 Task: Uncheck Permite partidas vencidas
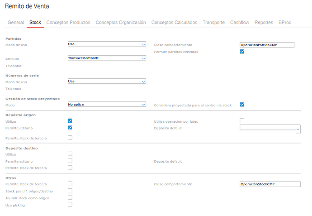(x=242, y=52)
